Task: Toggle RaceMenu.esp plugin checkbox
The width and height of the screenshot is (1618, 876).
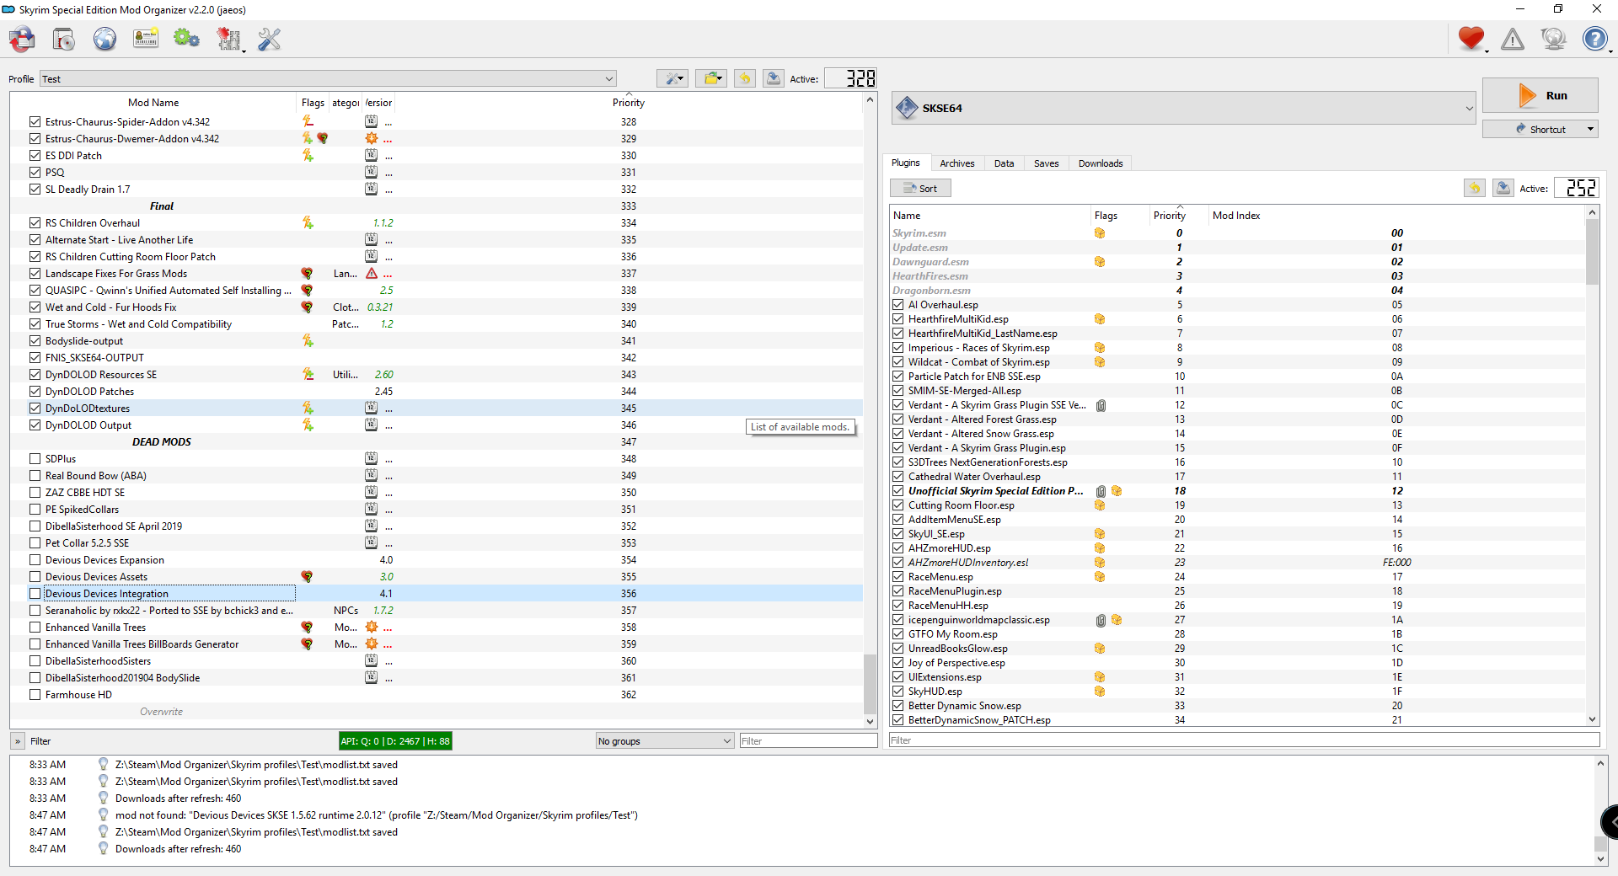Action: coord(898,577)
